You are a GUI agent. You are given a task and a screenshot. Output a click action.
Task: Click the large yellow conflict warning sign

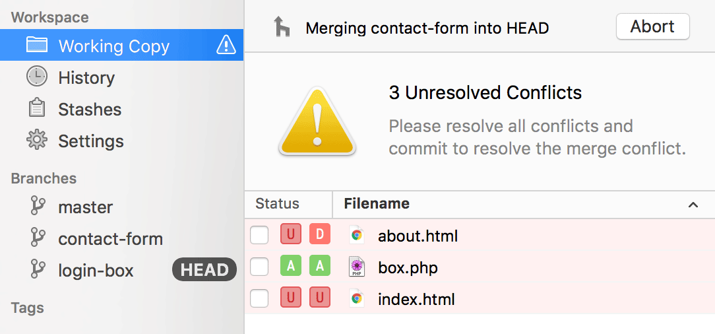(317, 121)
